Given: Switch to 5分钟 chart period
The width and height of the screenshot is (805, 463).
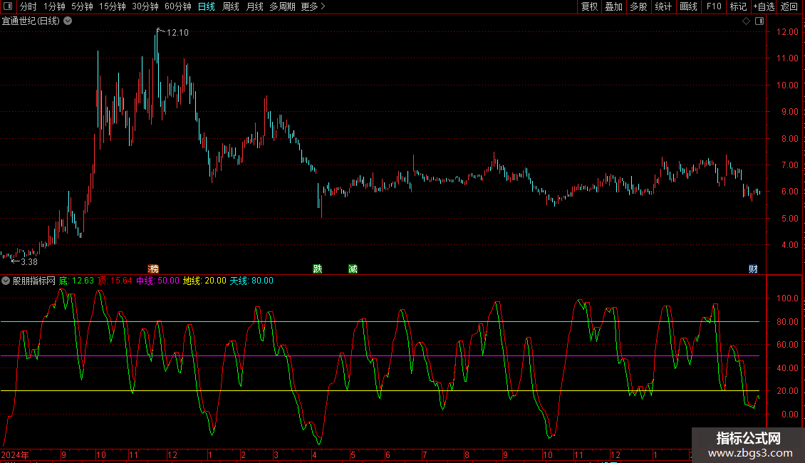Looking at the screenshot, I should [x=82, y=6].
